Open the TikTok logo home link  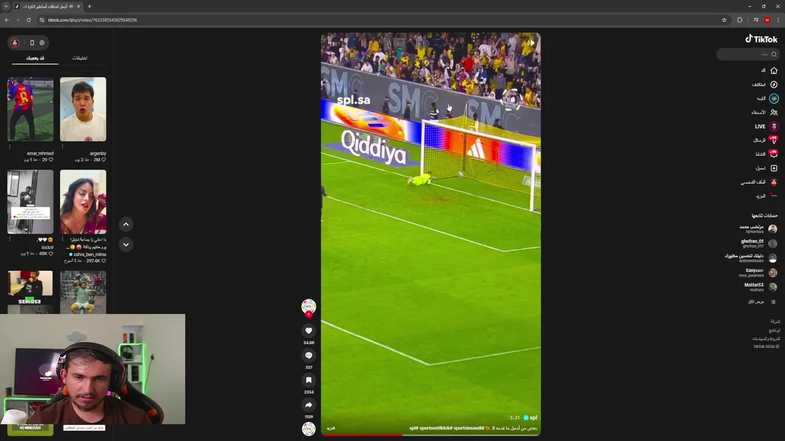coord(761,39)
